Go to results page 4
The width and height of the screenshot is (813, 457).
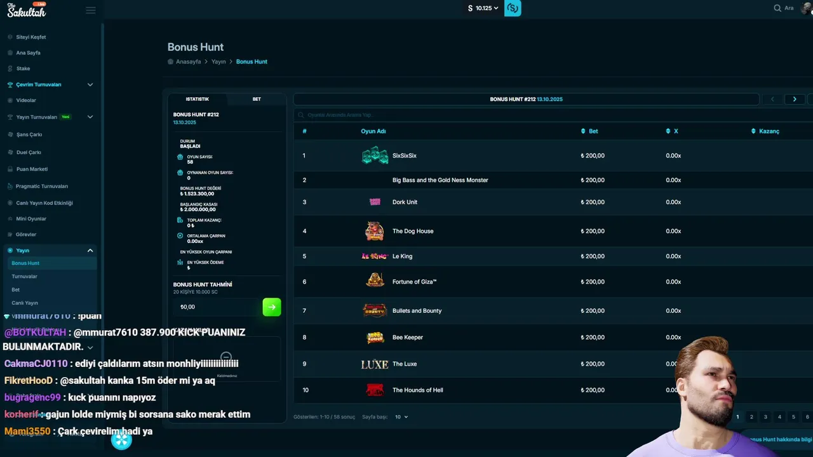tap(779, 417)
